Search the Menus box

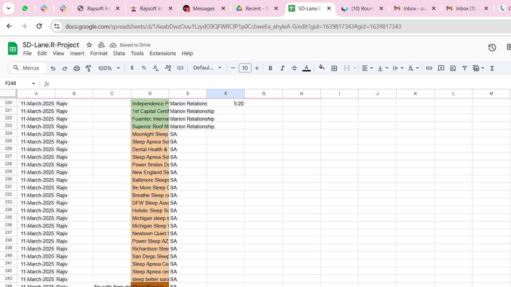(28, 68)
